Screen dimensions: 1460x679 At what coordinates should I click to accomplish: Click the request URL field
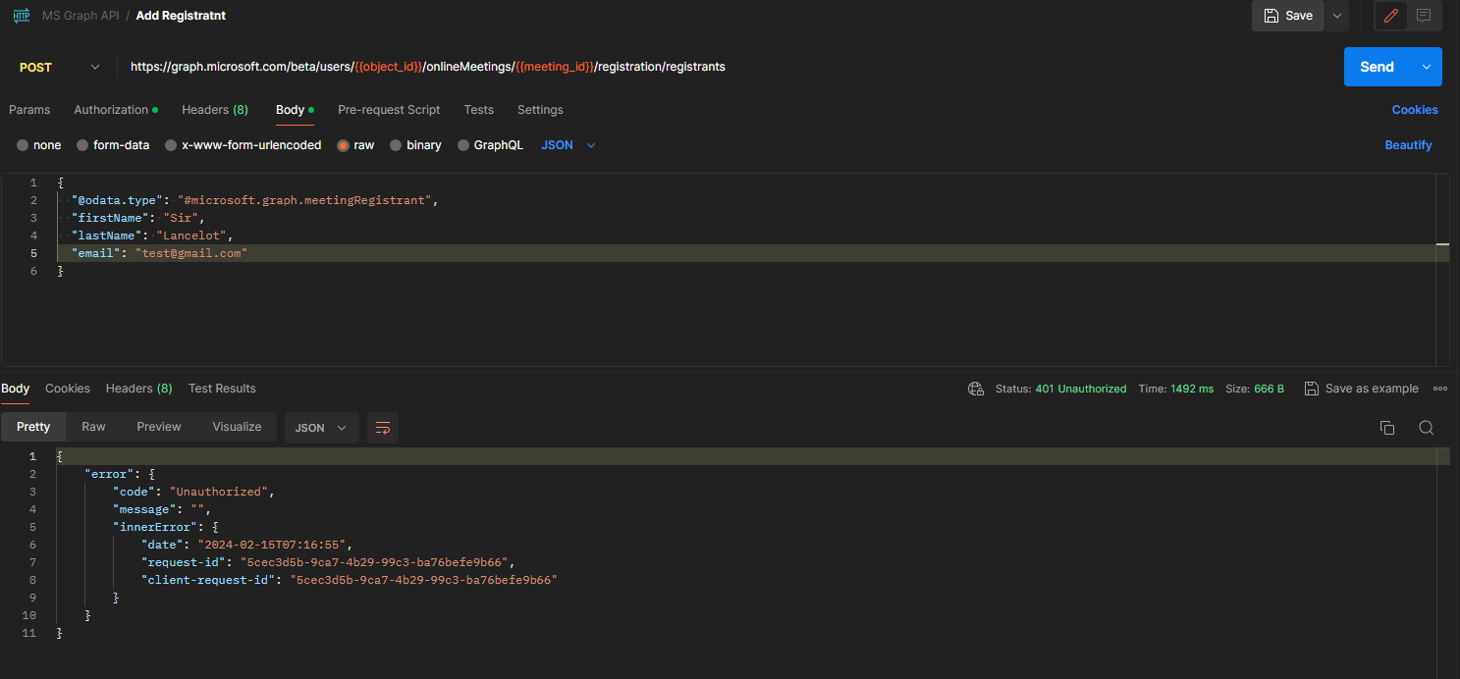pyautogui.click(x=687, y=66)
